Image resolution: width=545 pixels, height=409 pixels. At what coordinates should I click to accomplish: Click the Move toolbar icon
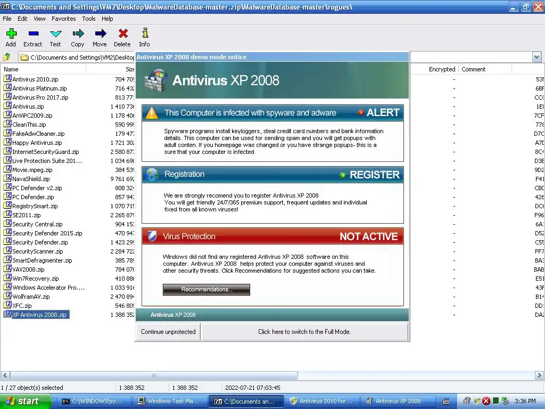coord(100,34)
